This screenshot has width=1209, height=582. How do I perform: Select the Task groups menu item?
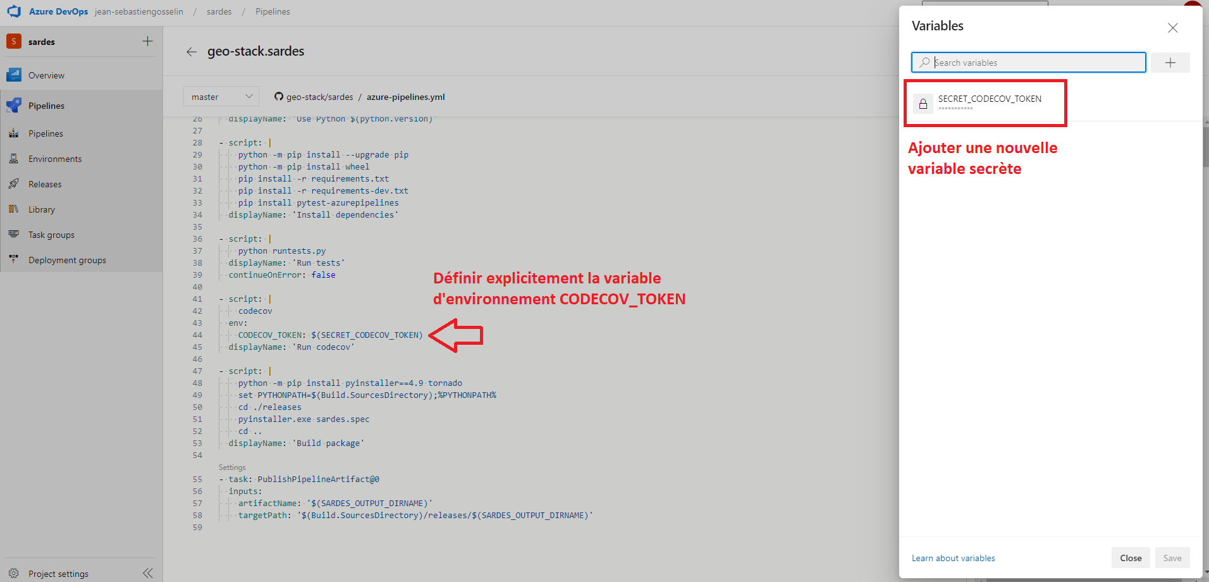click(x=82, y=235)
